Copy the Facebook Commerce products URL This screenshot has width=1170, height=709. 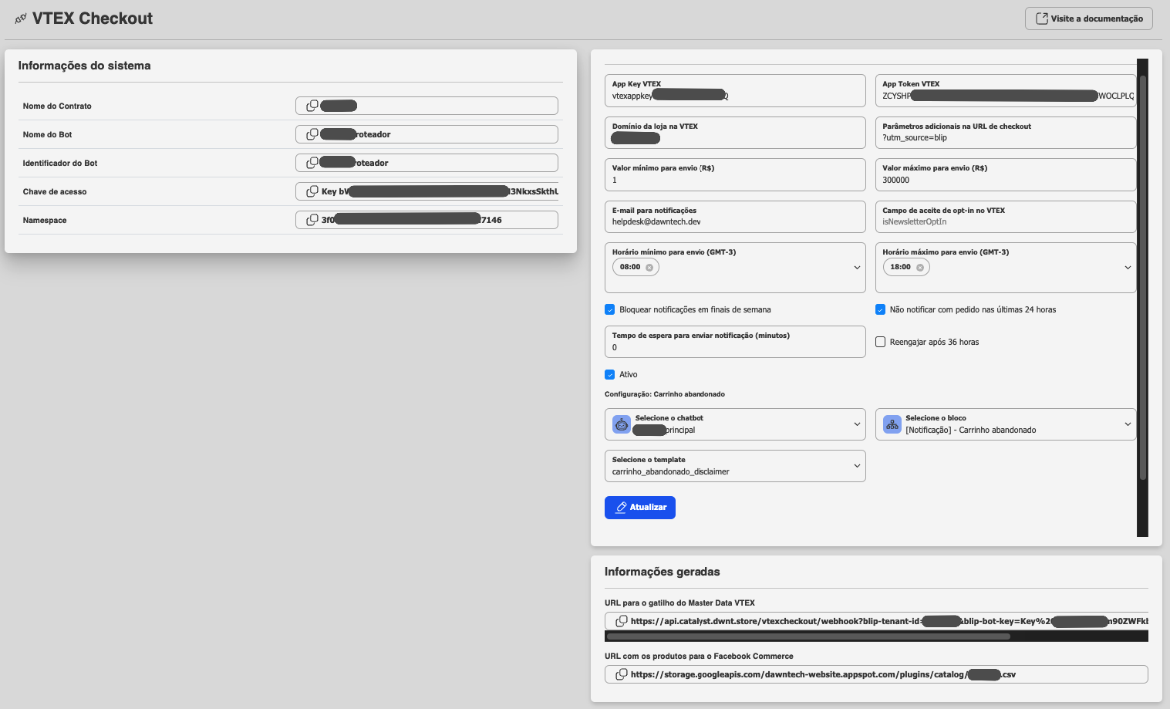[621, 674]
